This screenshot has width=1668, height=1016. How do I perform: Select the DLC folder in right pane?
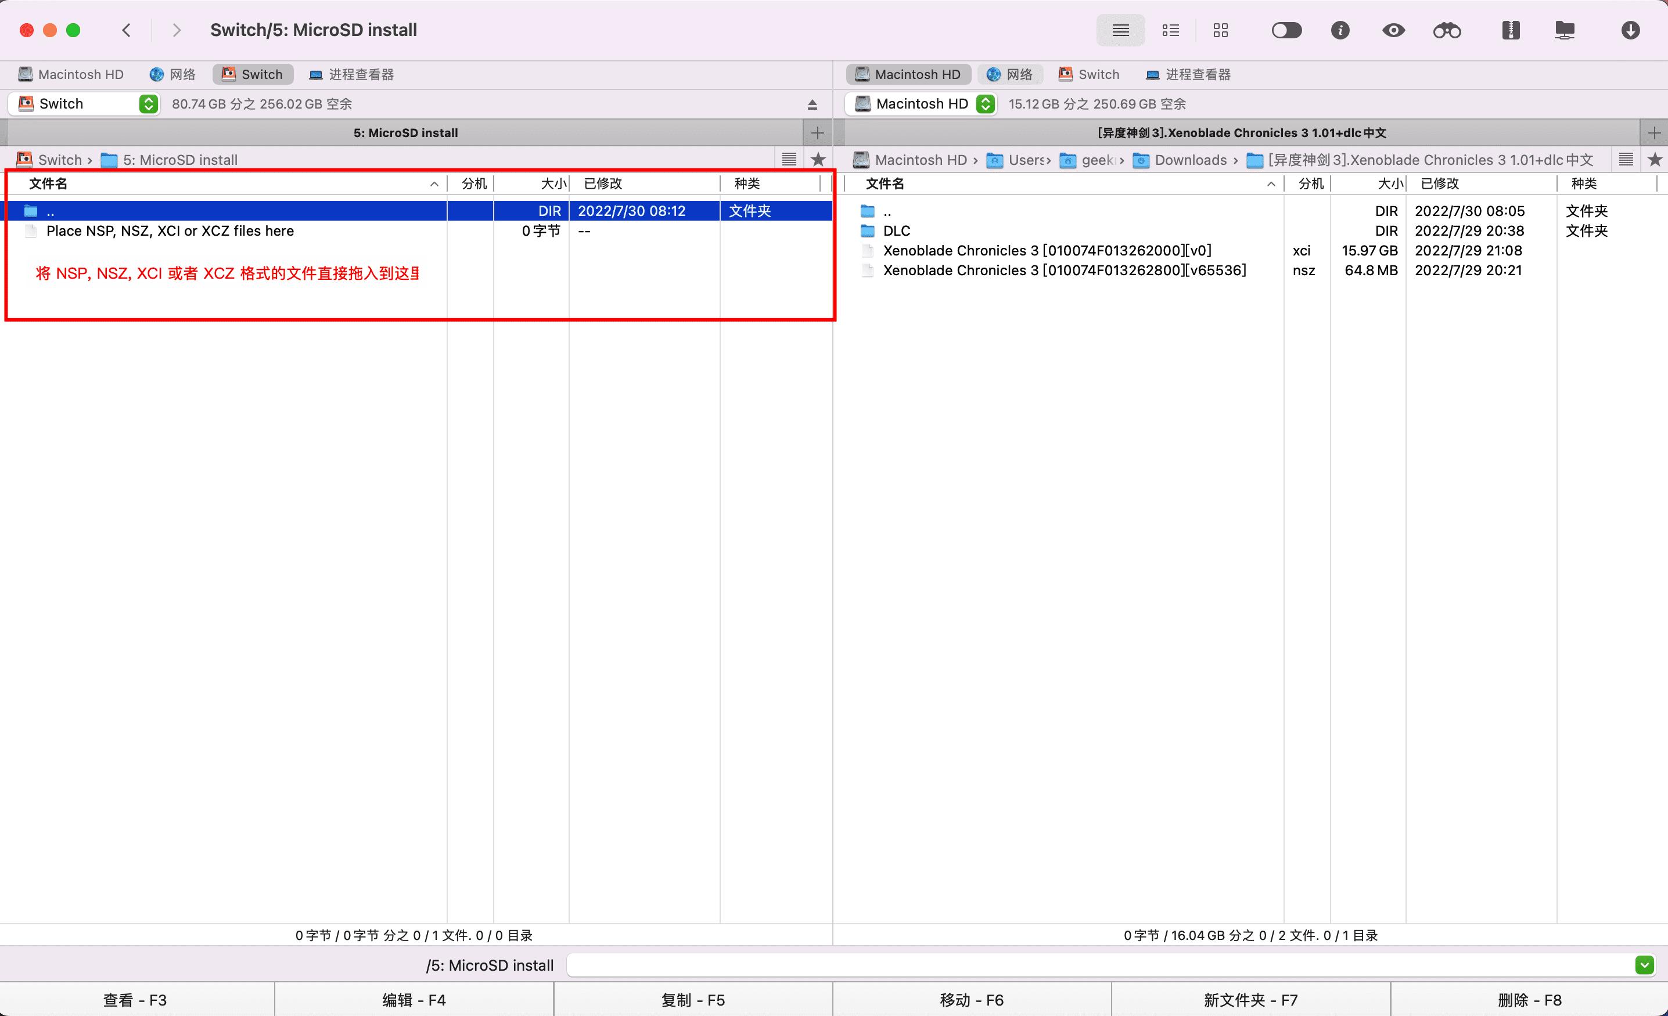click(x=896, y=231)
